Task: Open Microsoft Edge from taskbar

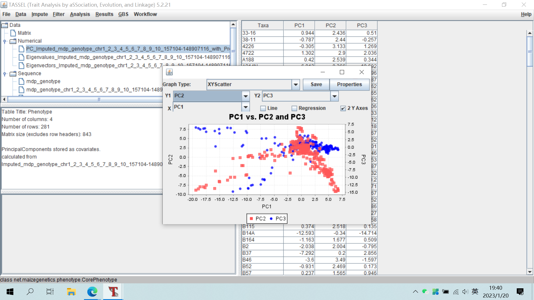Action: [92, 292]
